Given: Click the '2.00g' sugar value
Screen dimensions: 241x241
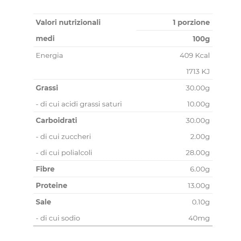Looking at the screenshot, I should tap(200, 137).
